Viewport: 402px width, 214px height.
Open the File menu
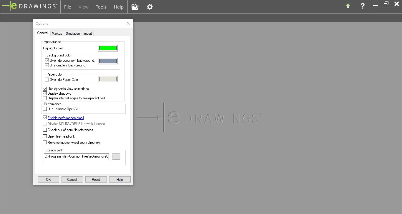[x=68, y=7]
